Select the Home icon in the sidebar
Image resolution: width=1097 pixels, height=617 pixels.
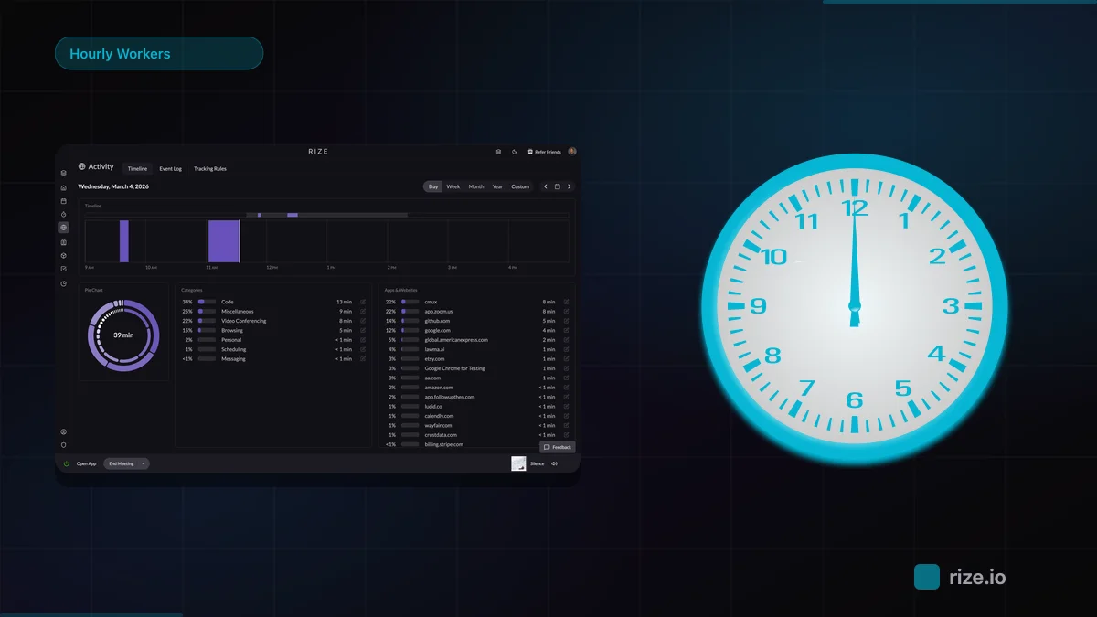tap(62, 189)
